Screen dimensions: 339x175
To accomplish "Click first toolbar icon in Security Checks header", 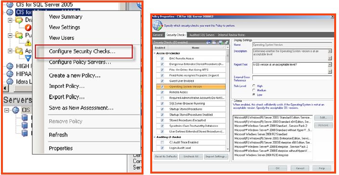I will click(209, 42).
